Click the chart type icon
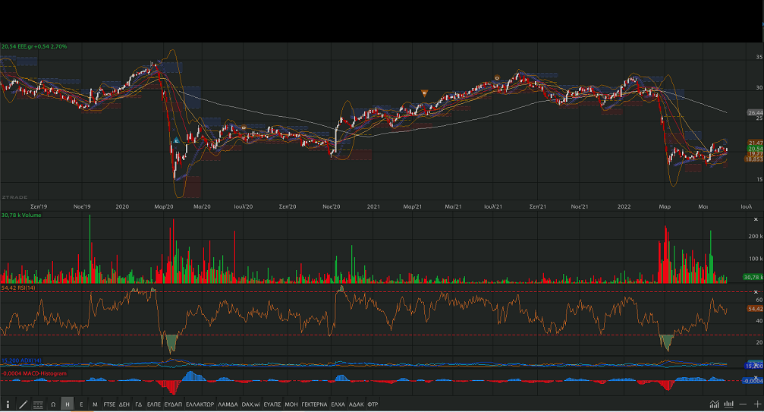Viewport: 764px width, 412px height. 714,404
